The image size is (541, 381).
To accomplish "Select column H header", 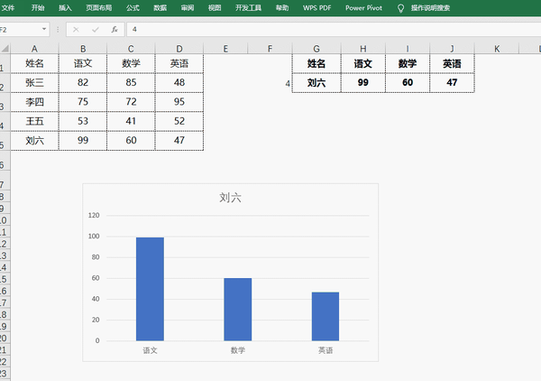I will click(x=363, y=49).
